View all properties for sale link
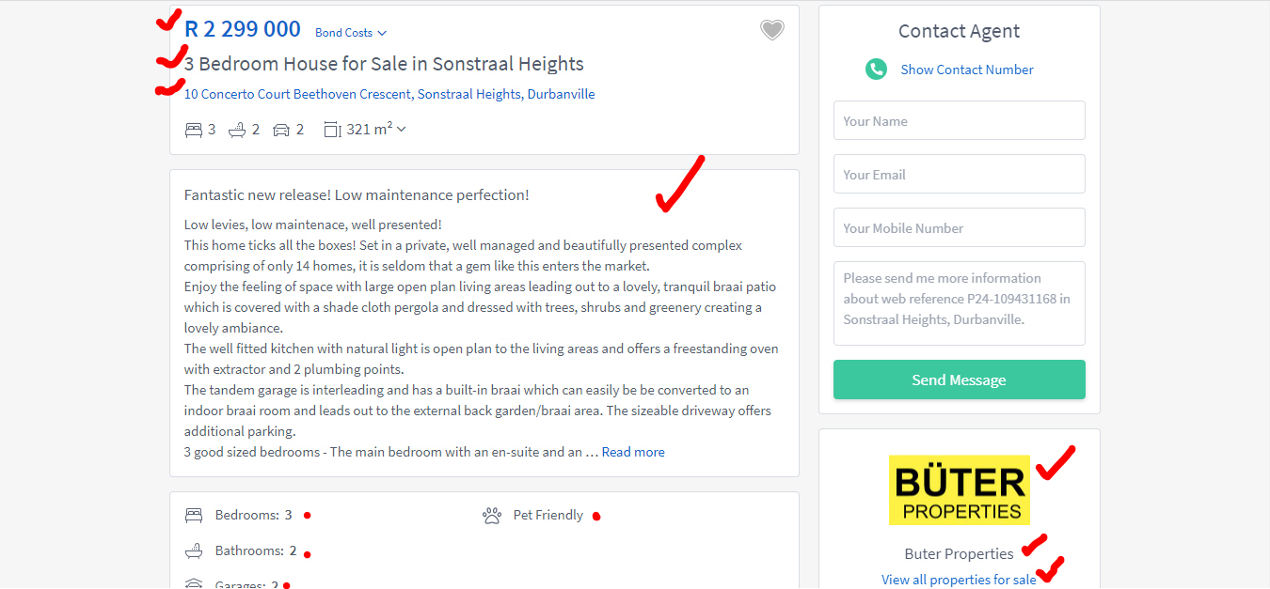The image size is (1270, 589). (959, 580)
